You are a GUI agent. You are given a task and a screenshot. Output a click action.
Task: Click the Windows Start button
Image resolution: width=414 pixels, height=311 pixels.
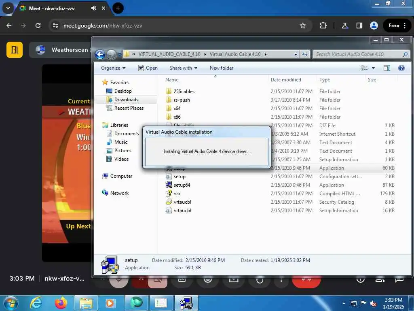pos(11,303)
